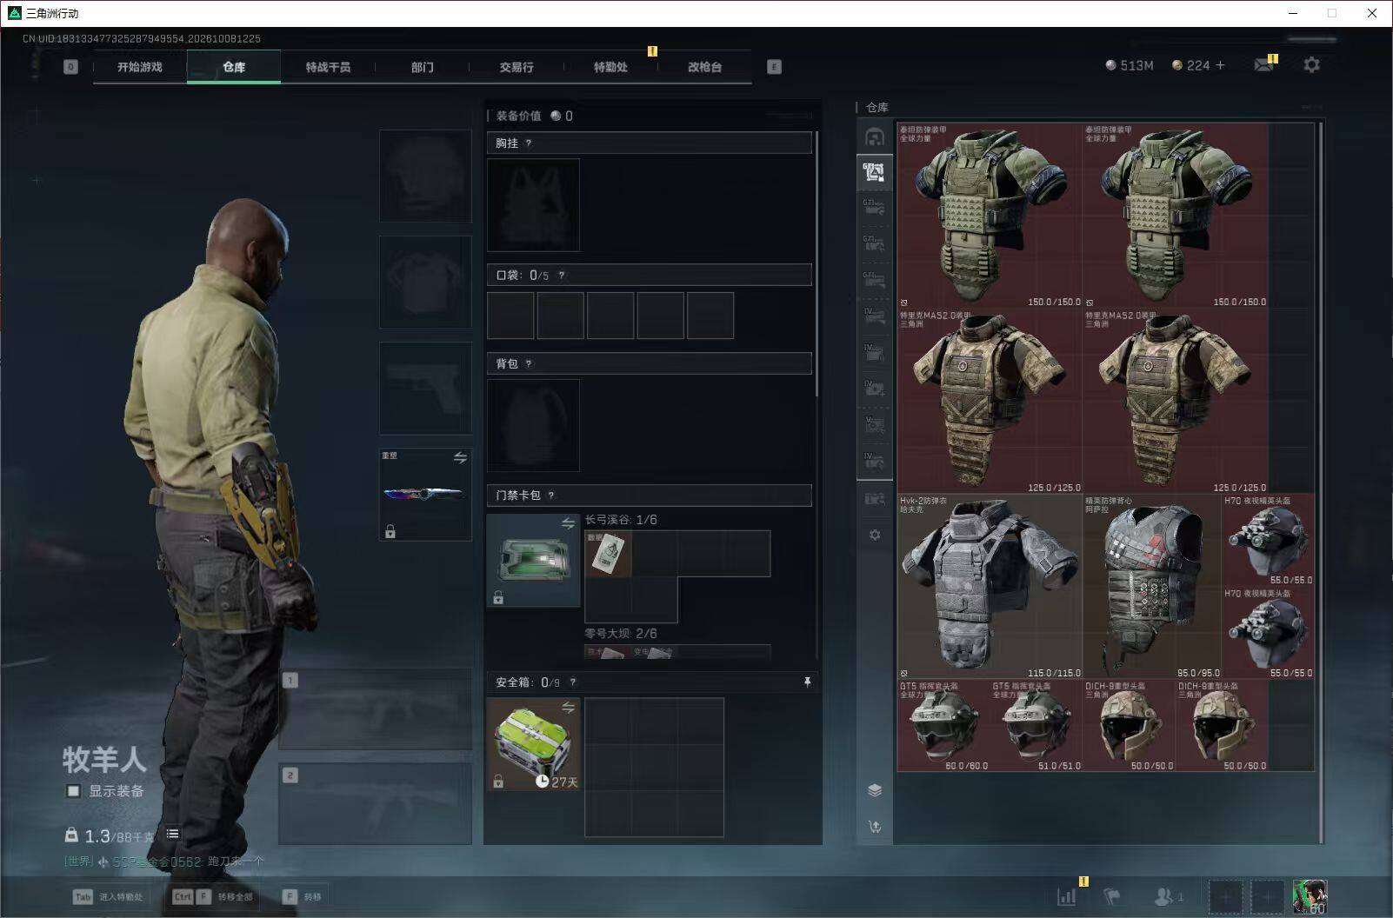Enable the 显示装备 checkbox

coord(74,791)
